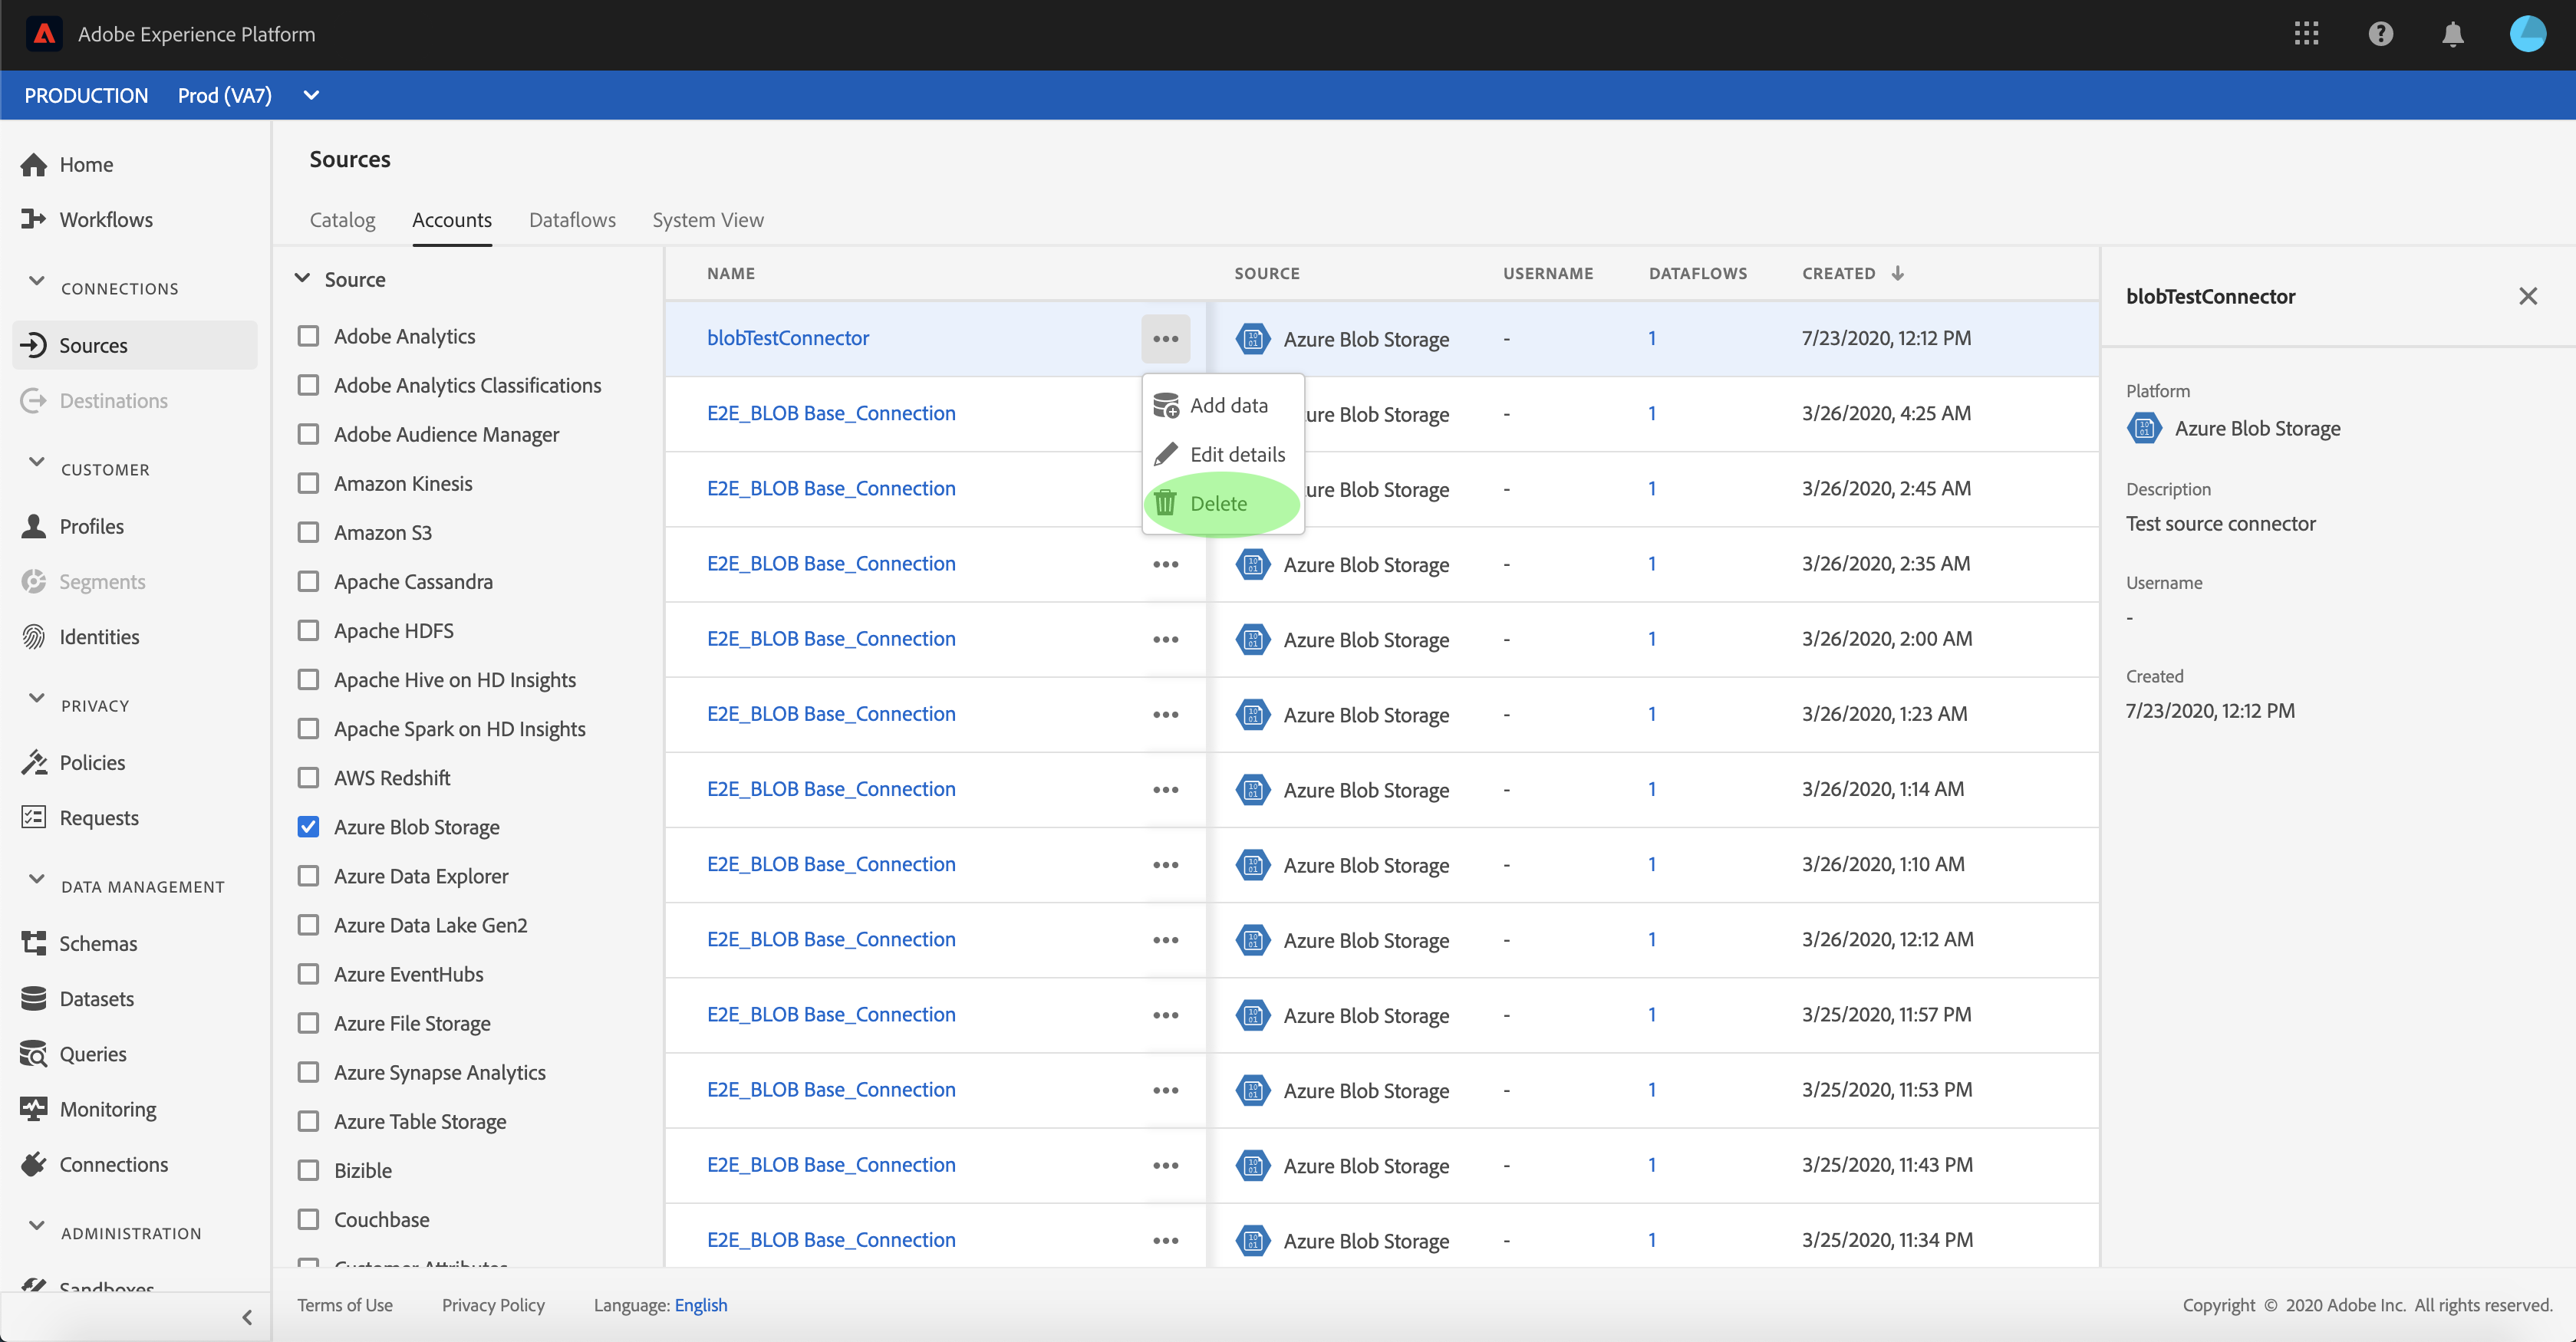Click the help question mark icon
The image size is (2576, 1342).
pyautogui.click(x=2380, y=34)
